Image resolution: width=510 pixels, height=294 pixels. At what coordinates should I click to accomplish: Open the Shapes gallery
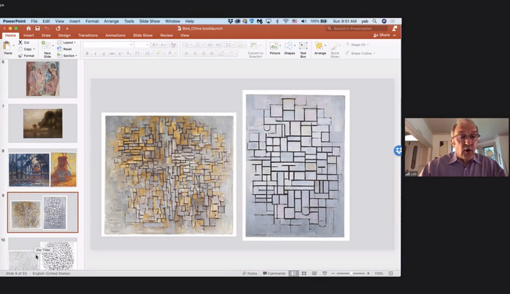(290, 47)
